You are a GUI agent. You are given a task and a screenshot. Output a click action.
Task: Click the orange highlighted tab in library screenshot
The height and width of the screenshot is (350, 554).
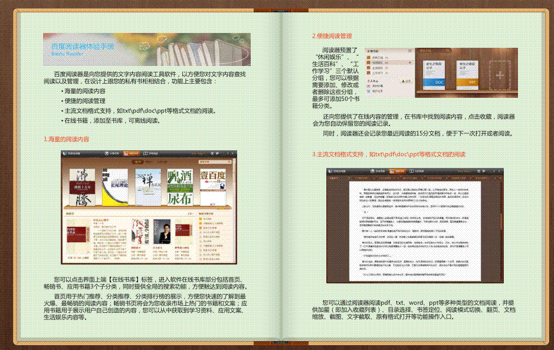(131, 153)
